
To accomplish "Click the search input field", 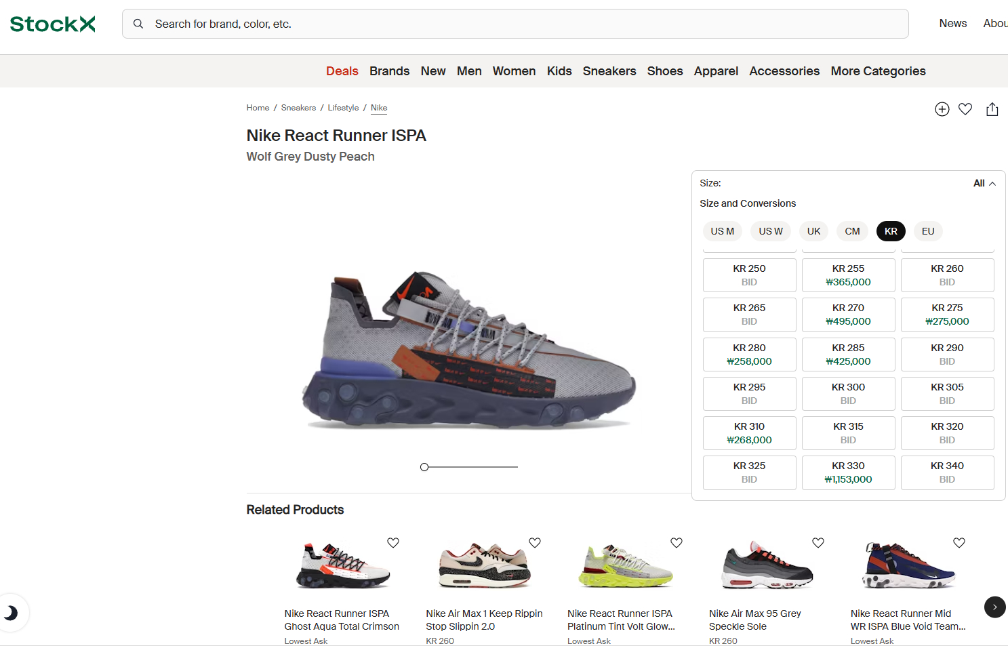I will tap(515, 24).
